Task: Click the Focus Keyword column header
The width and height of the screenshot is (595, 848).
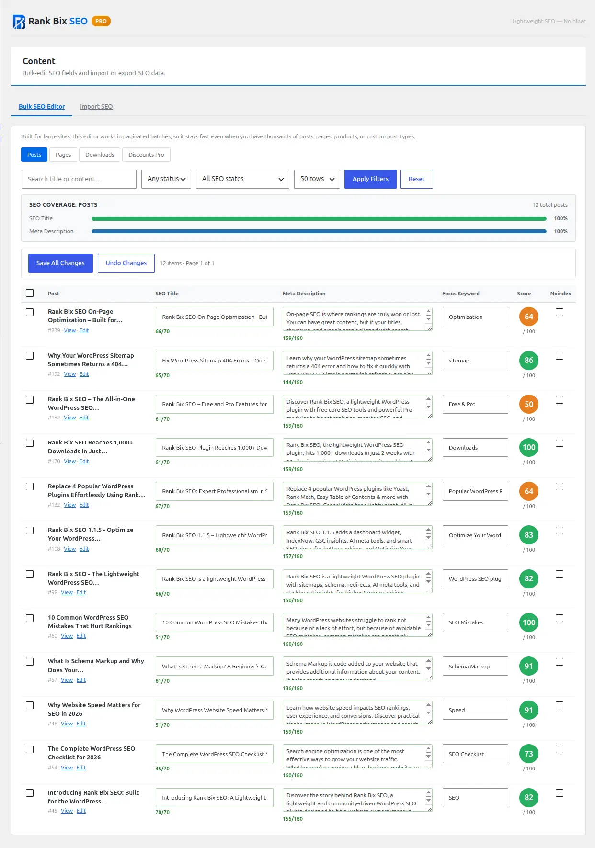Action: [x=460, y=294]
